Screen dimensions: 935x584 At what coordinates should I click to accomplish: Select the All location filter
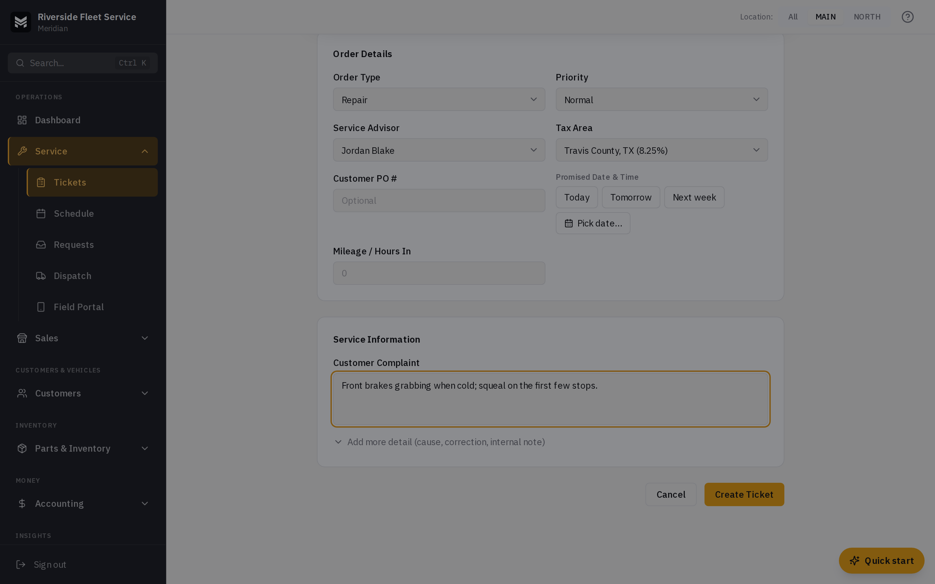pos(793,17)
